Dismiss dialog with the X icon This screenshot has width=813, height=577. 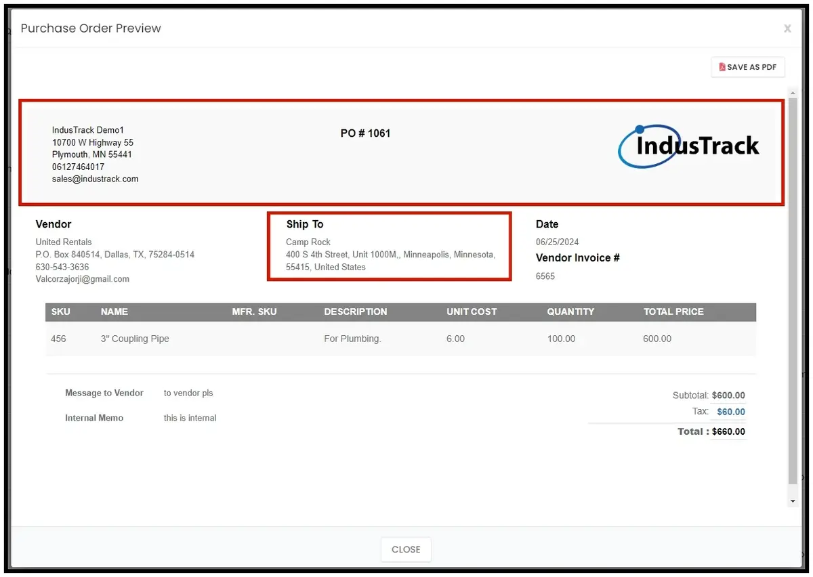[x=787, y=28]
